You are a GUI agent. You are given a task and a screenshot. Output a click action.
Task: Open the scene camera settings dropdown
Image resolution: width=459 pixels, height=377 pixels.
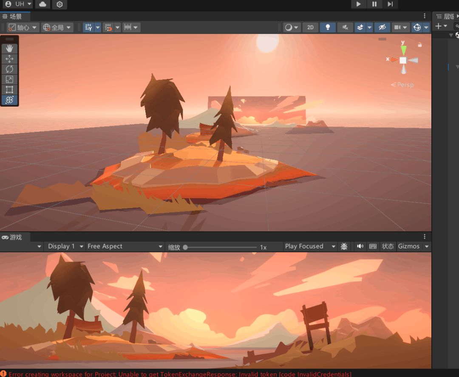(x=400, y=28)
